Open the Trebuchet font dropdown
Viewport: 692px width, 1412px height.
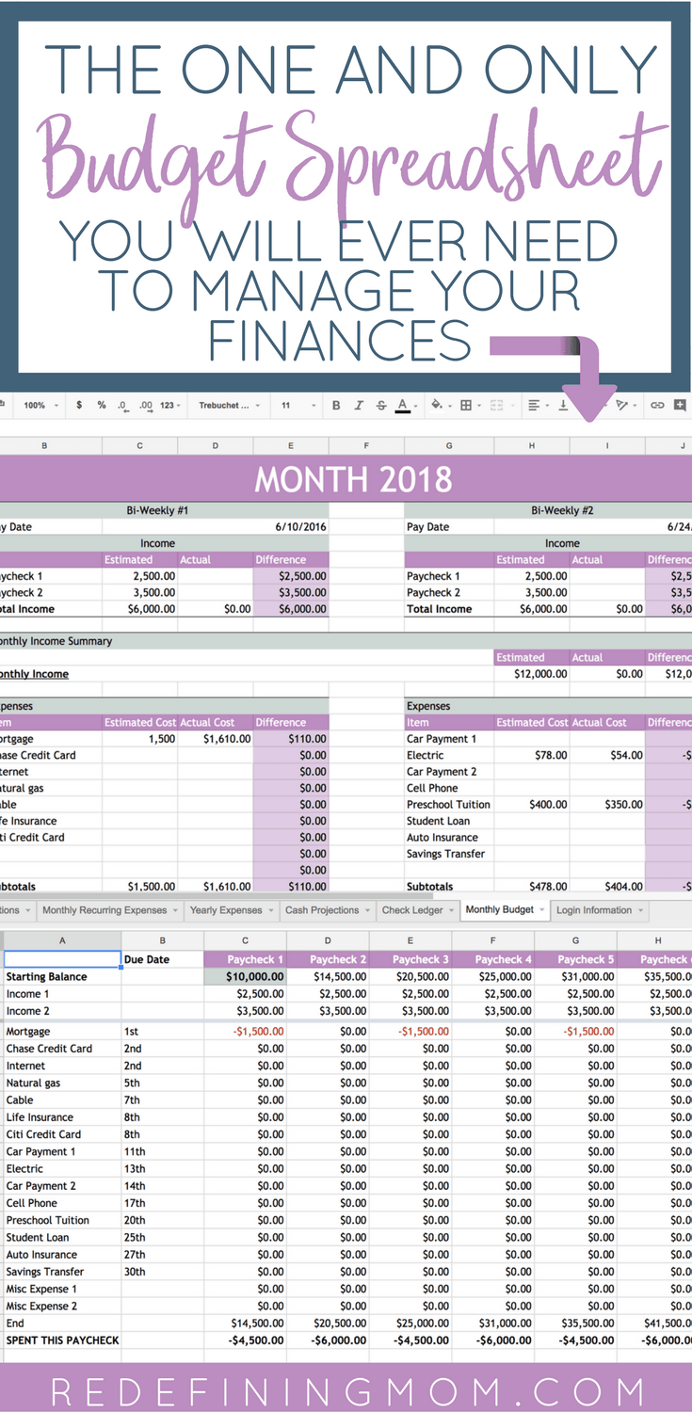pyautogui.click(x=229, y=405)
